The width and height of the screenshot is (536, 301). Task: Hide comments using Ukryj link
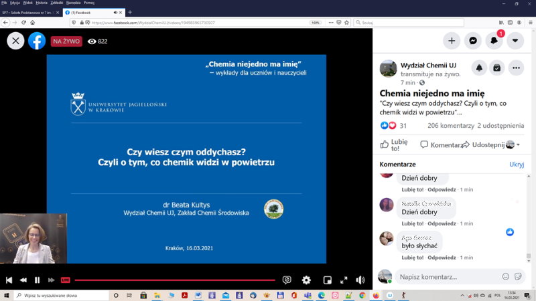pos(517,165)
